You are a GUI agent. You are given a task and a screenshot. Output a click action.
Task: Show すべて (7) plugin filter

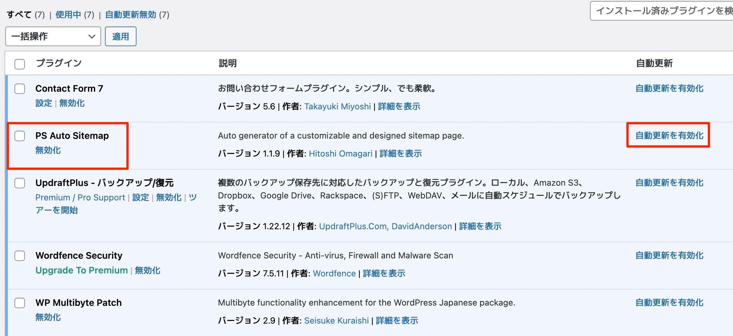click(26, 15)
